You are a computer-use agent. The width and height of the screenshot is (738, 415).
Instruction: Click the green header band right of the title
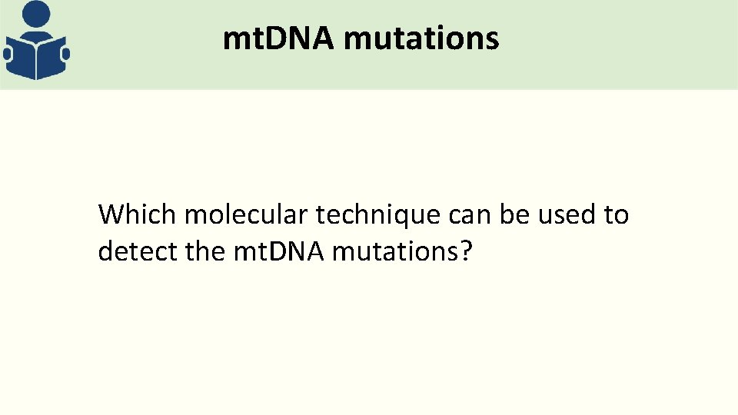(x=615, y=42)
